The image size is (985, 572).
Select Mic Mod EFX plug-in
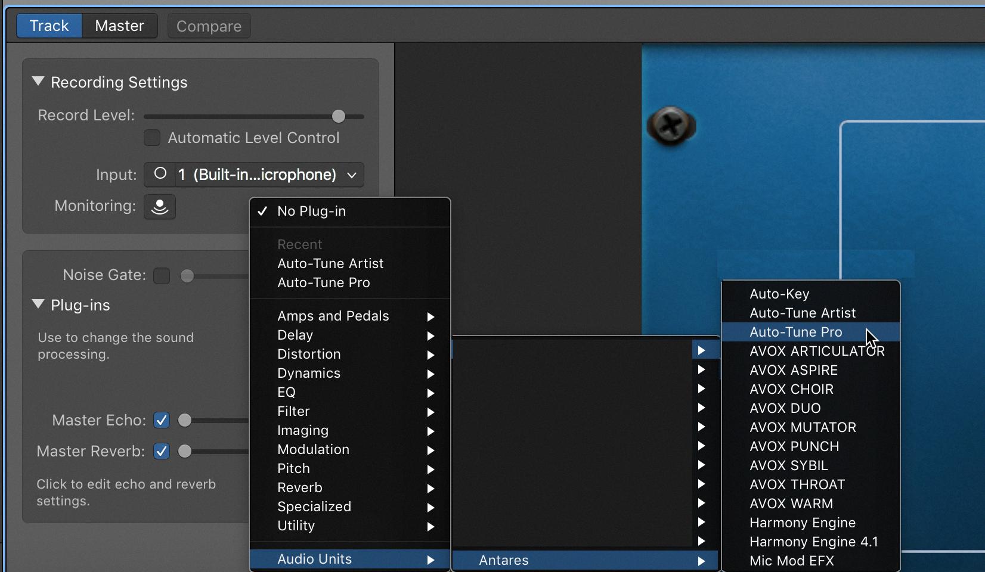[x=811, y=561]
